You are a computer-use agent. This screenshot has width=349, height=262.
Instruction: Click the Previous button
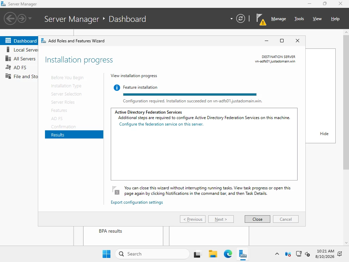193,219
